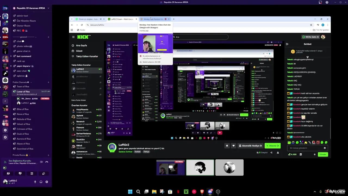Open a new browser tab
Viewport: 348px width, 196px height.
pos(174,19)
